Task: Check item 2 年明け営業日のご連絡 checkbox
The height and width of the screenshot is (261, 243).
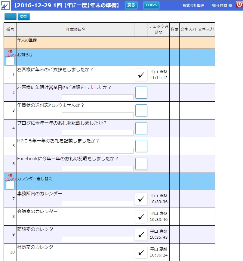Action: tap(141, 93)
